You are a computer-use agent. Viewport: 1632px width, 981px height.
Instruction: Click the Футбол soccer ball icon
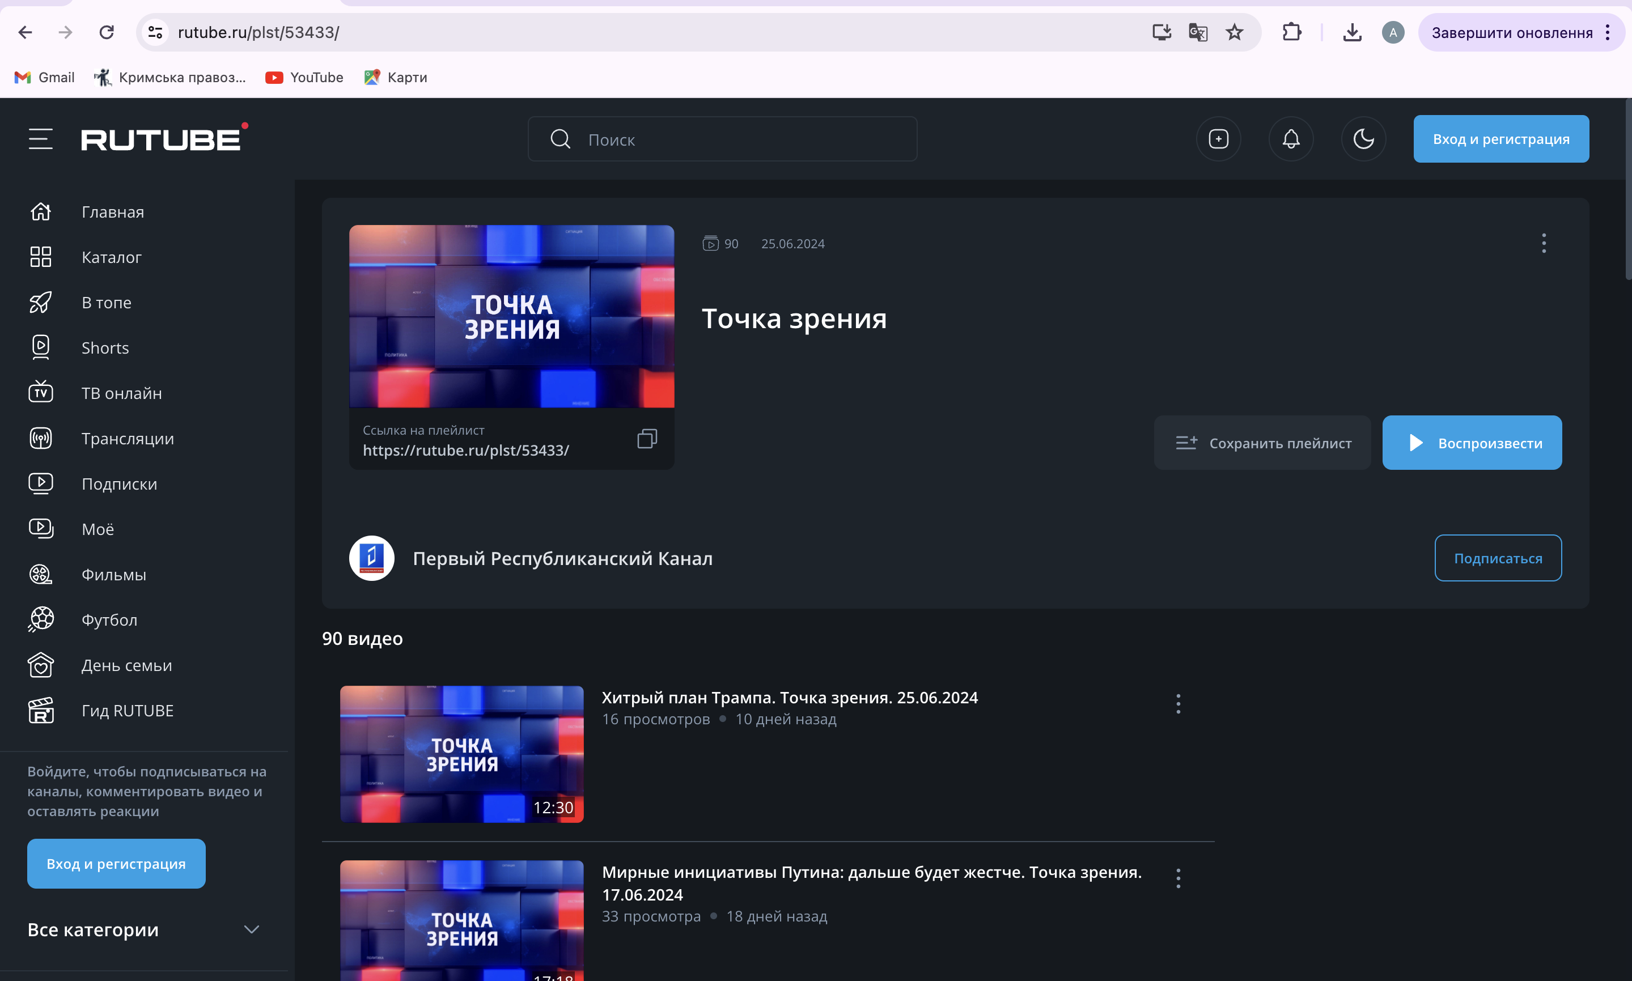point(40,619)
